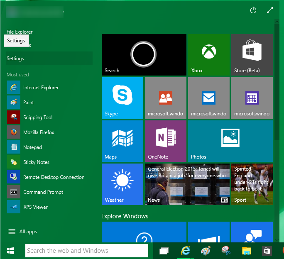This screenshot has height=259, width=284.
Task: Click the Remote Desktop Connection icon
Action: [14, 177]
